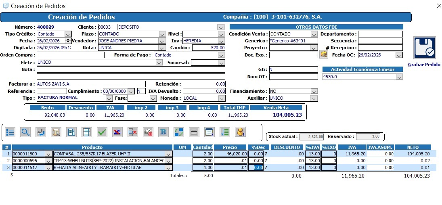
Task: Open the Flete UNICO dropdown
Action: click(x=159, y=63)
